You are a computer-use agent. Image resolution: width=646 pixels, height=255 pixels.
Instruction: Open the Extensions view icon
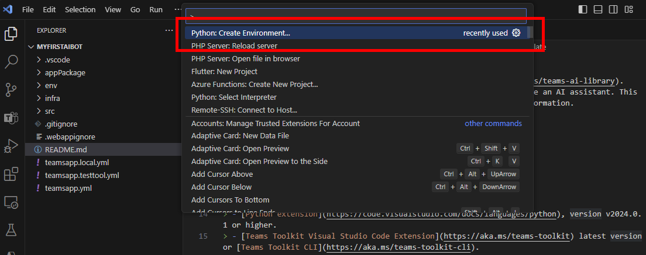click(11, 174)
